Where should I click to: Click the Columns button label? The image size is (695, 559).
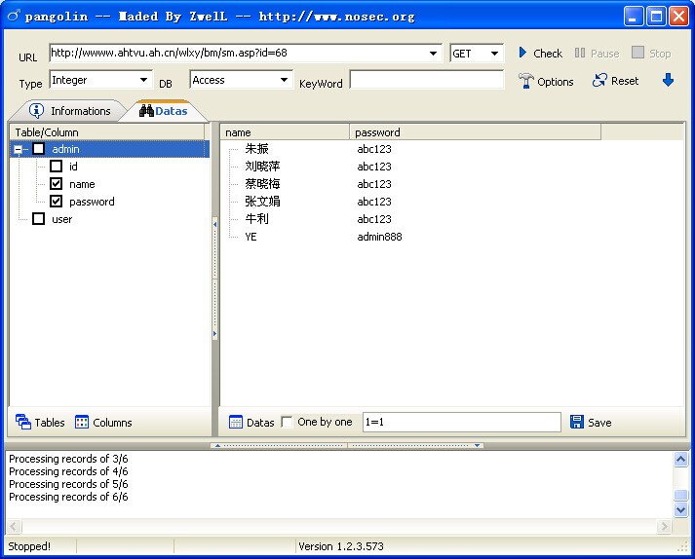(112, 422)
